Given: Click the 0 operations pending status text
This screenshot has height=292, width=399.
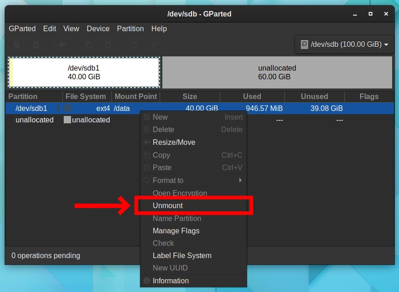Looking at the screenshot, I should pos(46,255).
